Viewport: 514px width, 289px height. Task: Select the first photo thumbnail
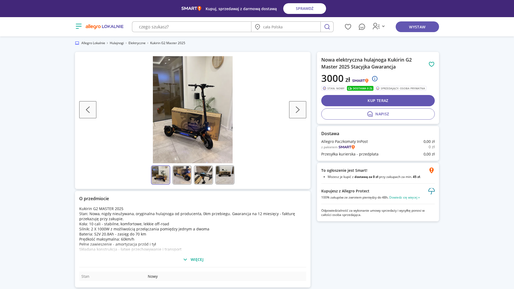(x=161, y=175)
